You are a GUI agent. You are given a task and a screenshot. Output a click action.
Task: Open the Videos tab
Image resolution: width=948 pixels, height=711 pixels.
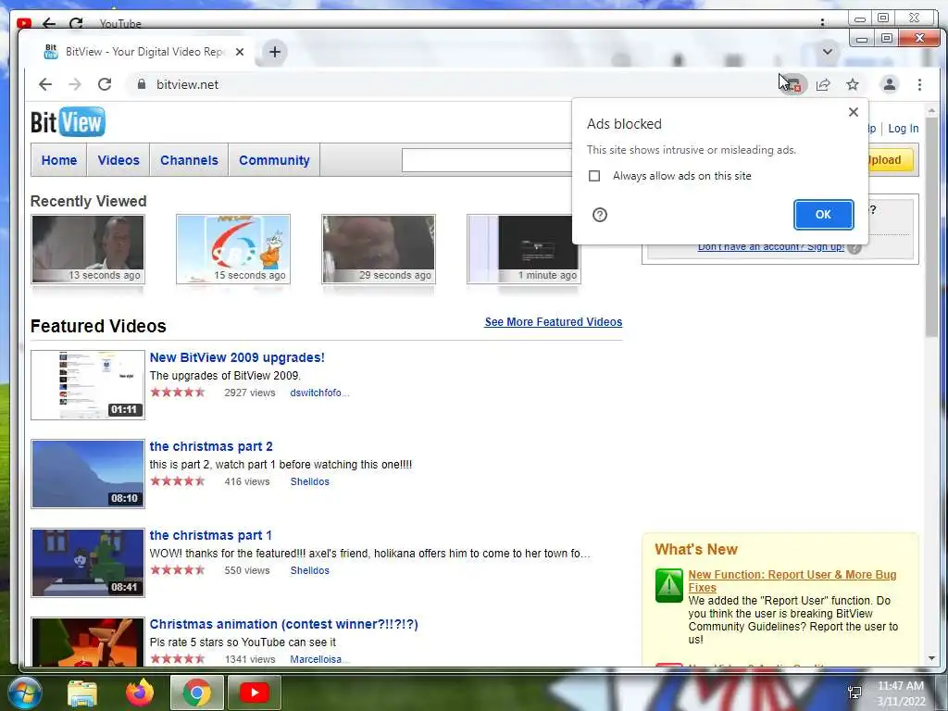(118, 160)
